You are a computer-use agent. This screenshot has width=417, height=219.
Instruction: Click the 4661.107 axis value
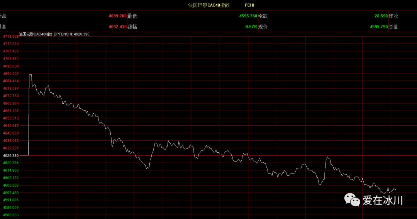click(11, 111)
